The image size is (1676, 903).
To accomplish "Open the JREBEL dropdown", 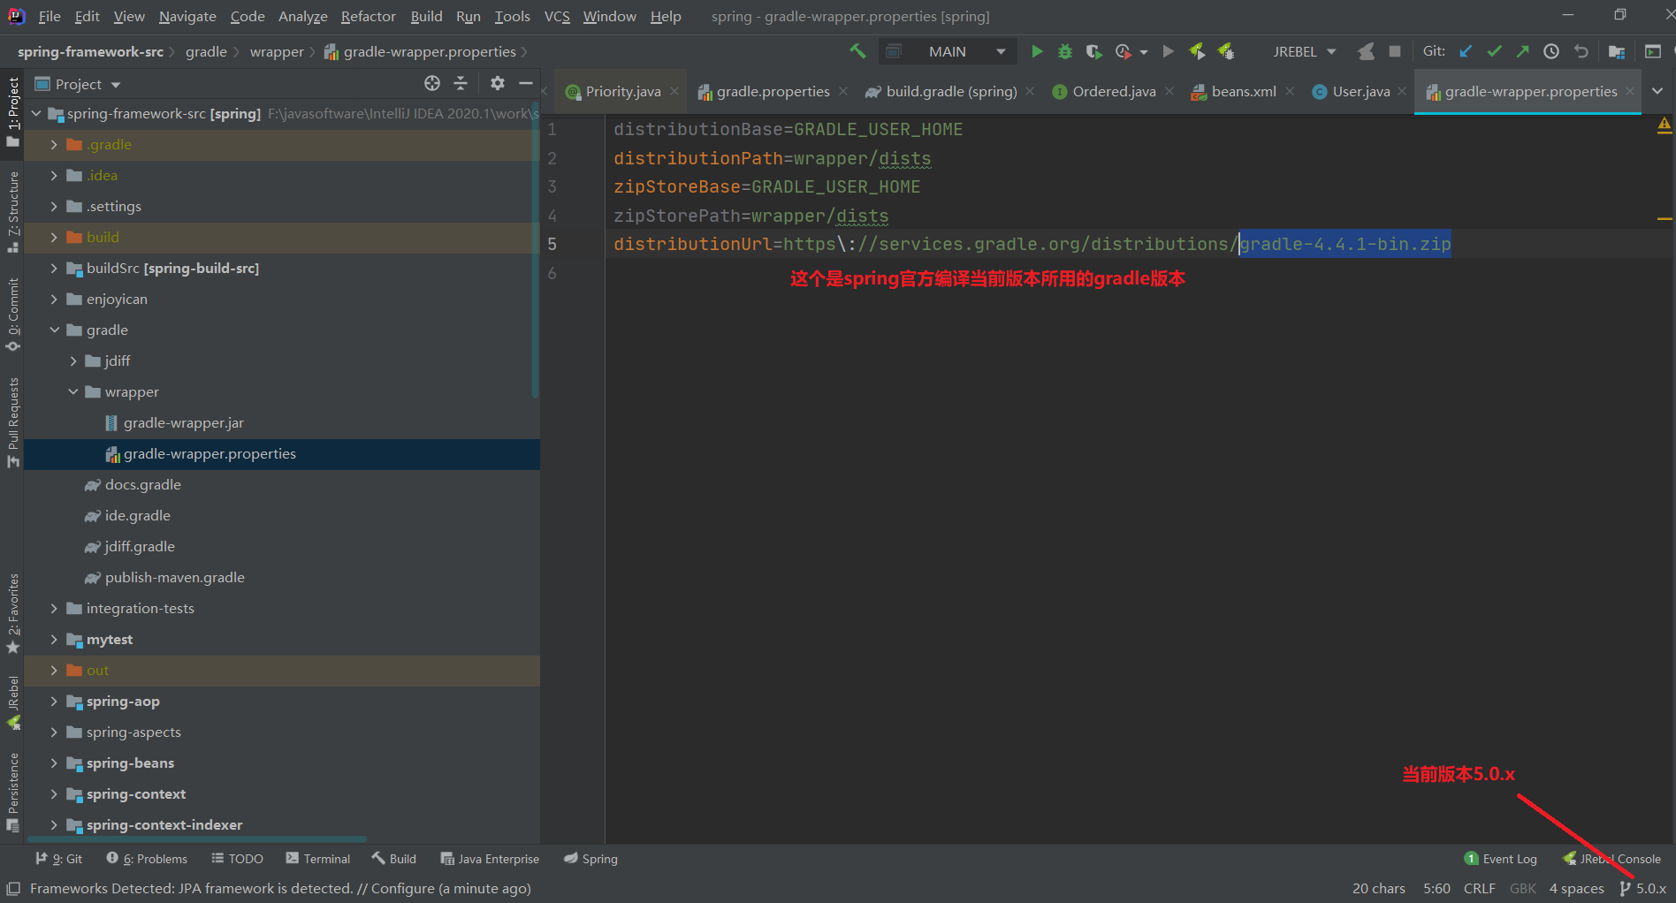I will [x=1304, y=51].
